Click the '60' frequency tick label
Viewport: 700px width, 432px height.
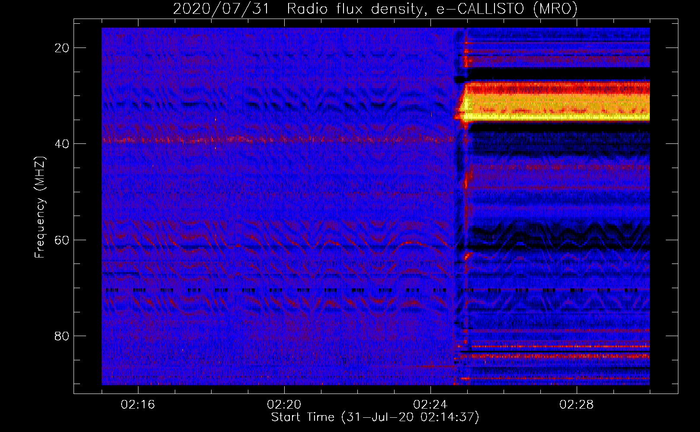[x=62, y=240]
